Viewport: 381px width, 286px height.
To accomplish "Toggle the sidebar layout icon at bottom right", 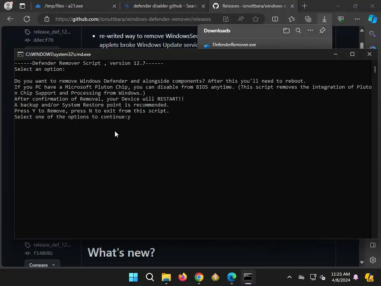I will (373, 245).
